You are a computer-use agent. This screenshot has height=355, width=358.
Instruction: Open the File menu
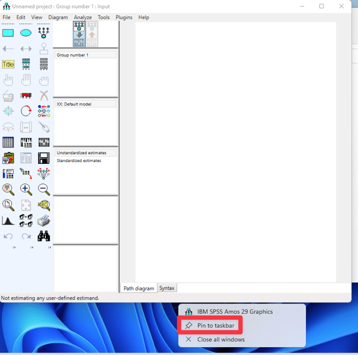(x=7, y=17)
